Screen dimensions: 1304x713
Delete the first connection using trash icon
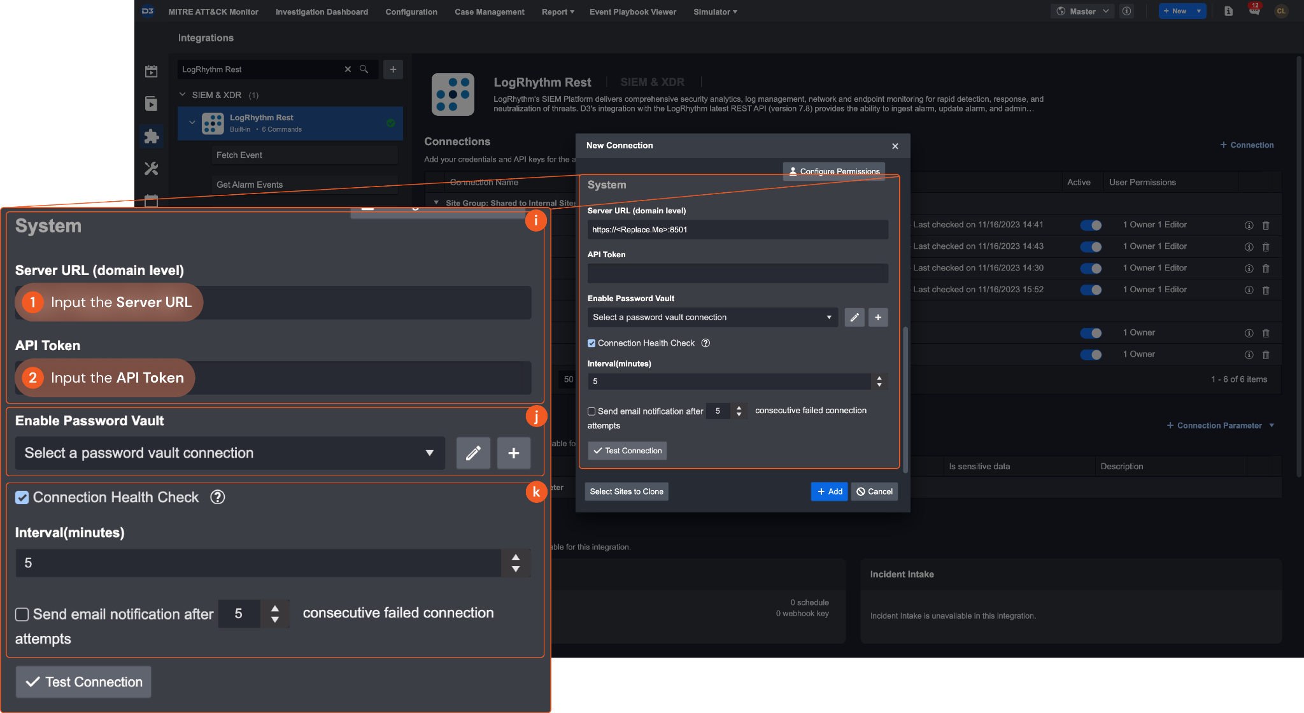[1266, 225]
